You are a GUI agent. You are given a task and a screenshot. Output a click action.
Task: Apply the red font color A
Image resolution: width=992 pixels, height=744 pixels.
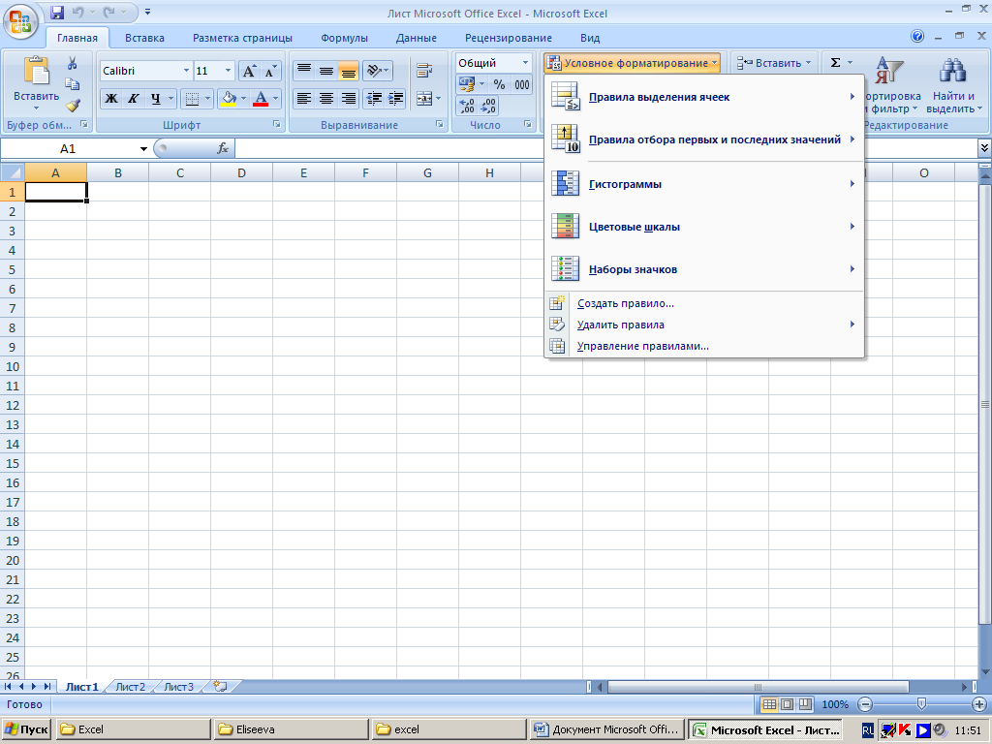260,98
